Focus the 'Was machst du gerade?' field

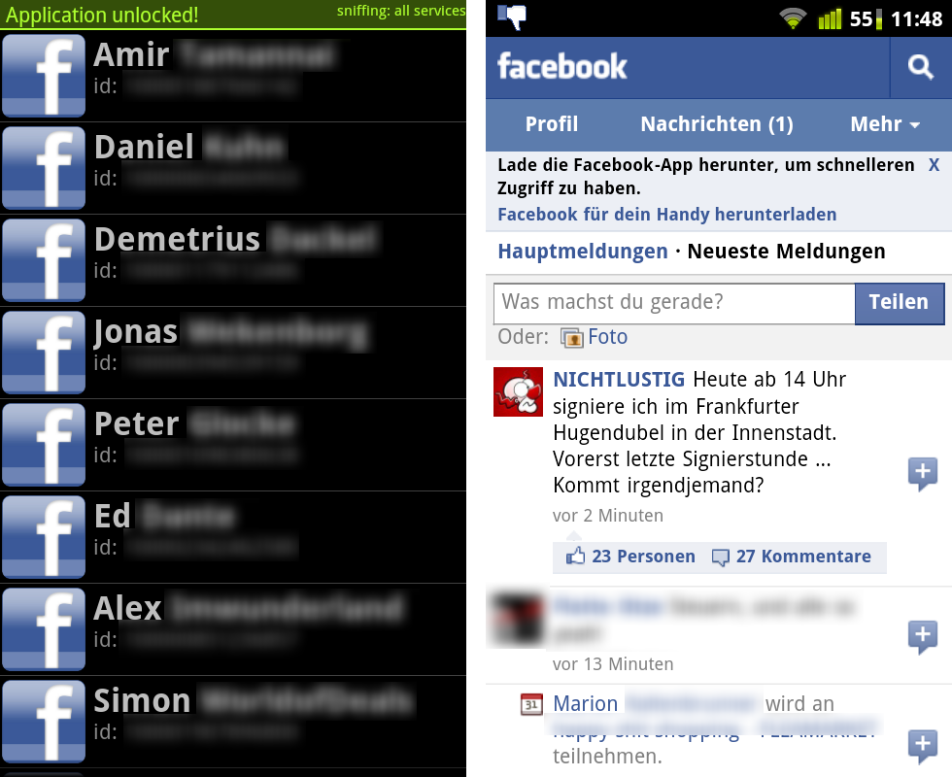tap(674, 303)
